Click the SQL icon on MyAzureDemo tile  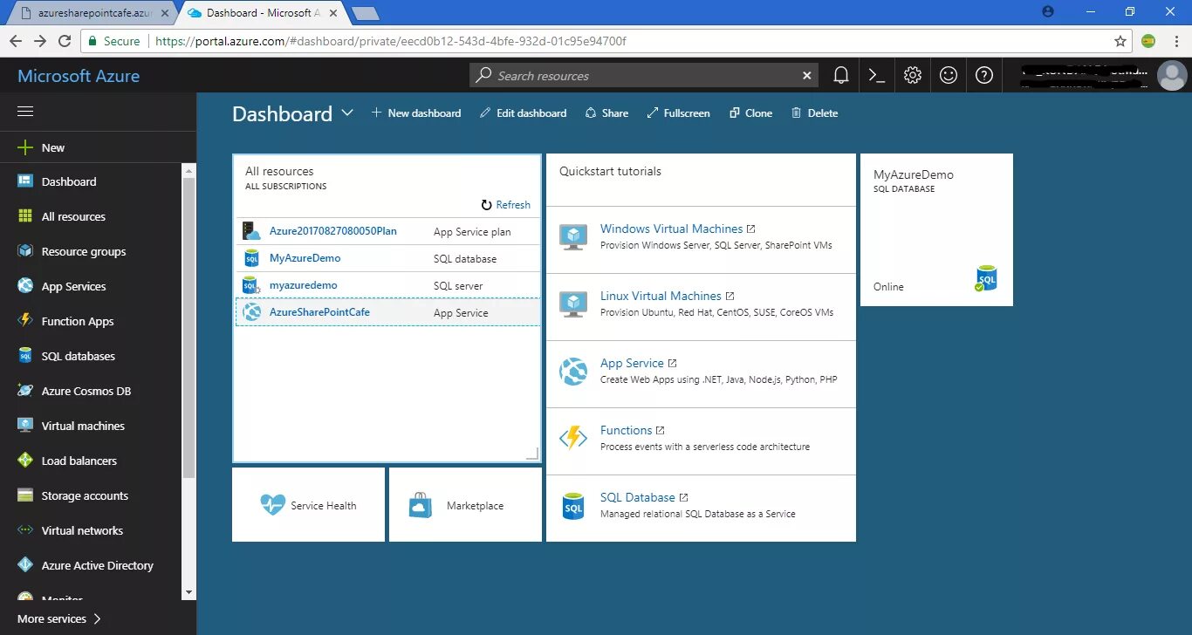[986, 278]
